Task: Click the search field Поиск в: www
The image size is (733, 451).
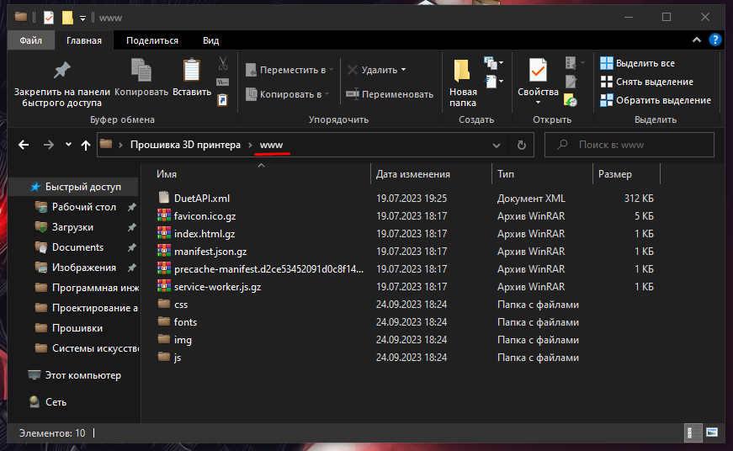Action: [629, 145]
